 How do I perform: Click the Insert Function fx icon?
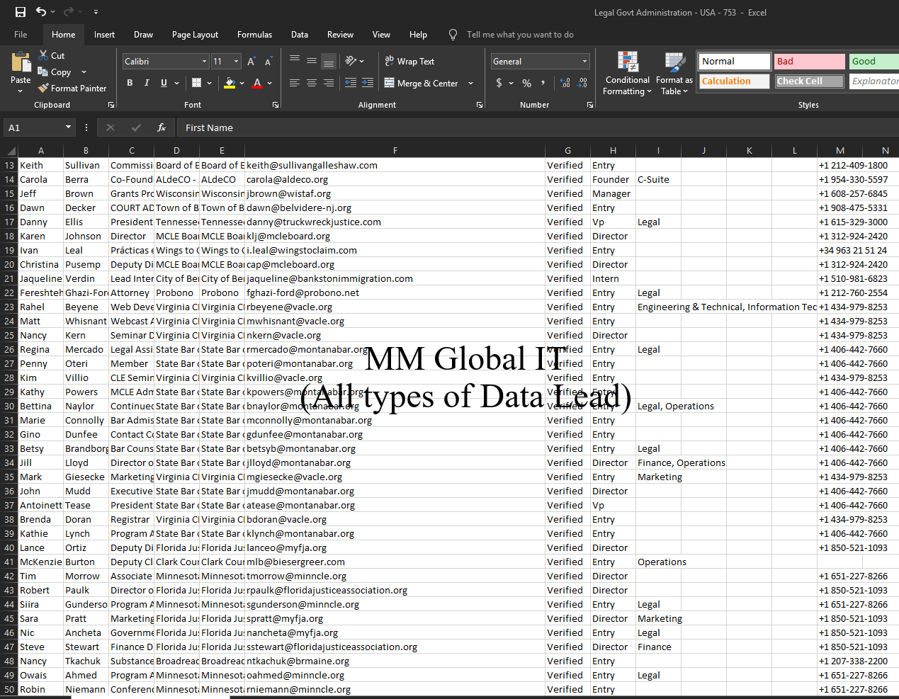click(162, 127)
